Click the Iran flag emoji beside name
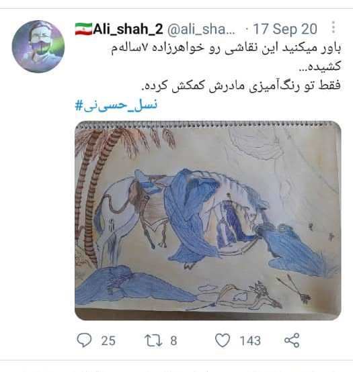This screenshot has height=372, width=353. 83,29
